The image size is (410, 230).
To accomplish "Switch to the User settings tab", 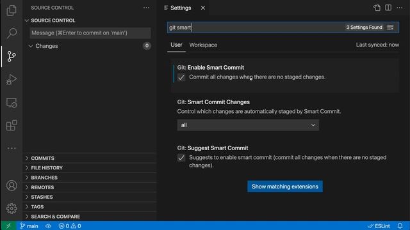I will pyautogui.click(x=176, y=45).
